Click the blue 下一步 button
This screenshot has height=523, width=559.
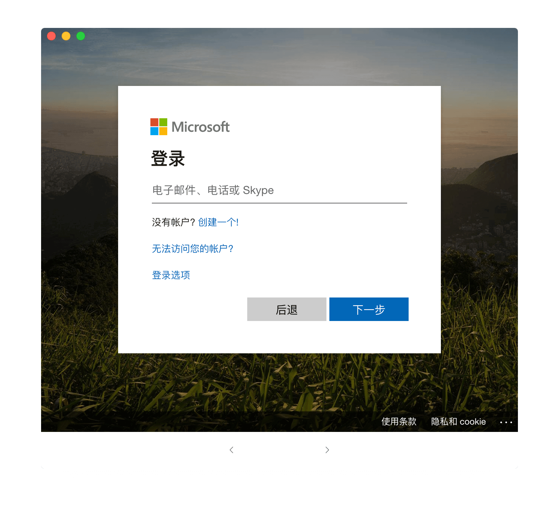369,309
